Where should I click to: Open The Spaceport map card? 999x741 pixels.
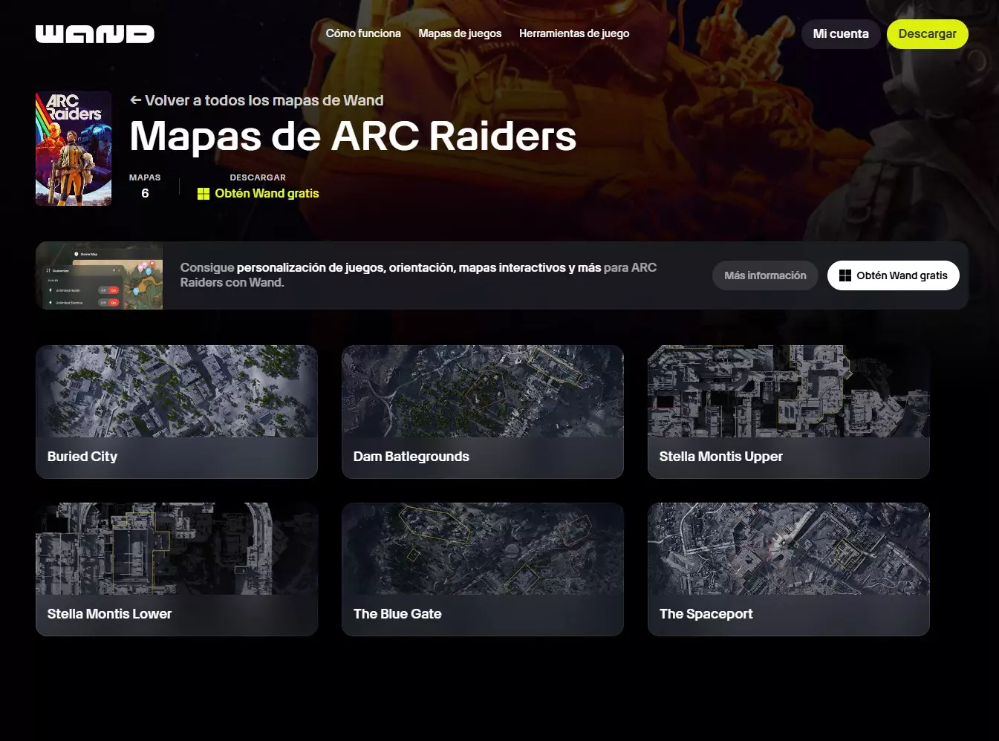pos(789,569)
